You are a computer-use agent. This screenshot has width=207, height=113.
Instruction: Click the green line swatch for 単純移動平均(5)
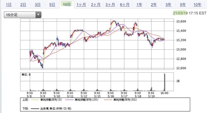coord(35,100)
